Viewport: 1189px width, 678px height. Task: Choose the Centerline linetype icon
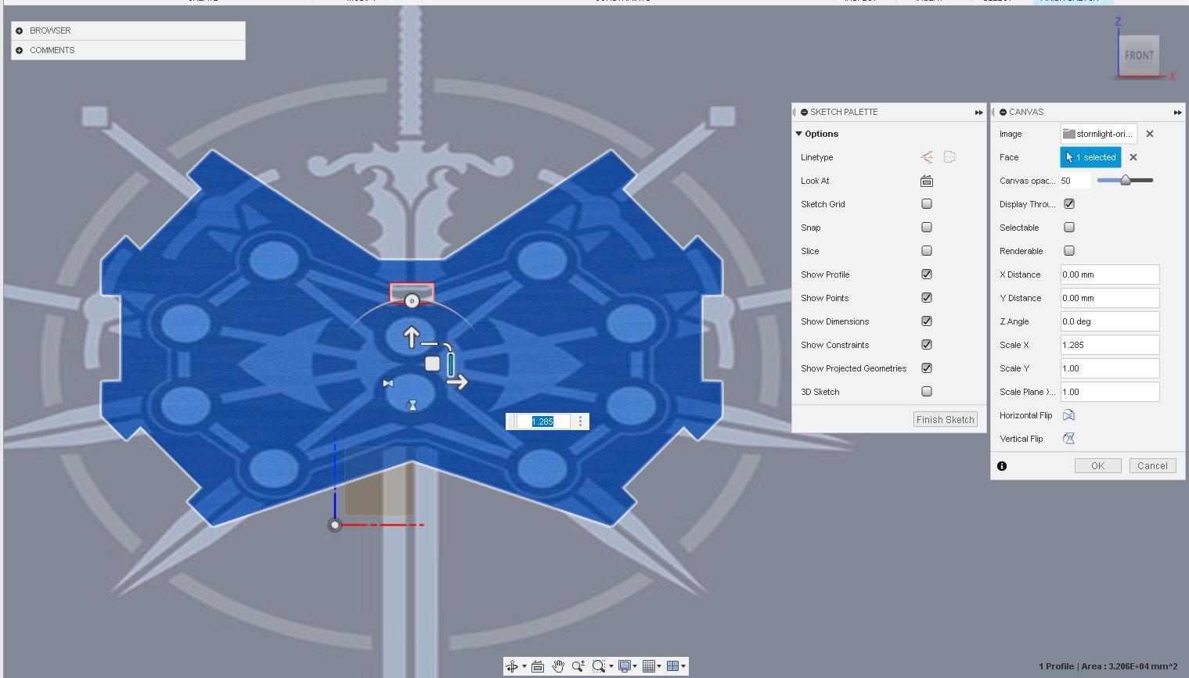[x=949, y=157]
